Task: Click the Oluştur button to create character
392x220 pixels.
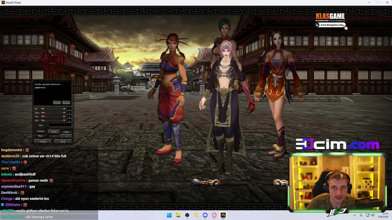Action: (x=43, y=141)
